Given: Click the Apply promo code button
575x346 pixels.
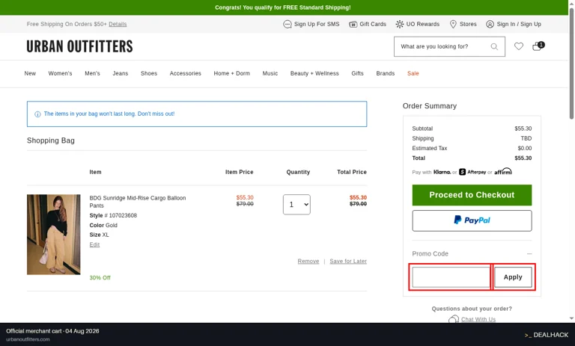Looking at the screenshot, I should tap(513, 277).
